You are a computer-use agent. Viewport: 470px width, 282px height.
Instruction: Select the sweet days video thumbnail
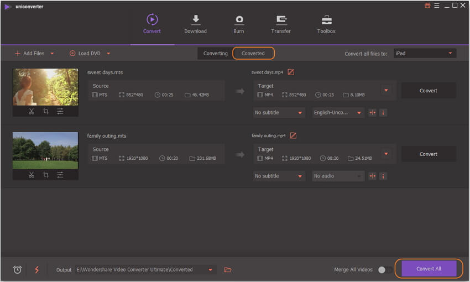[x=45, y=87]
